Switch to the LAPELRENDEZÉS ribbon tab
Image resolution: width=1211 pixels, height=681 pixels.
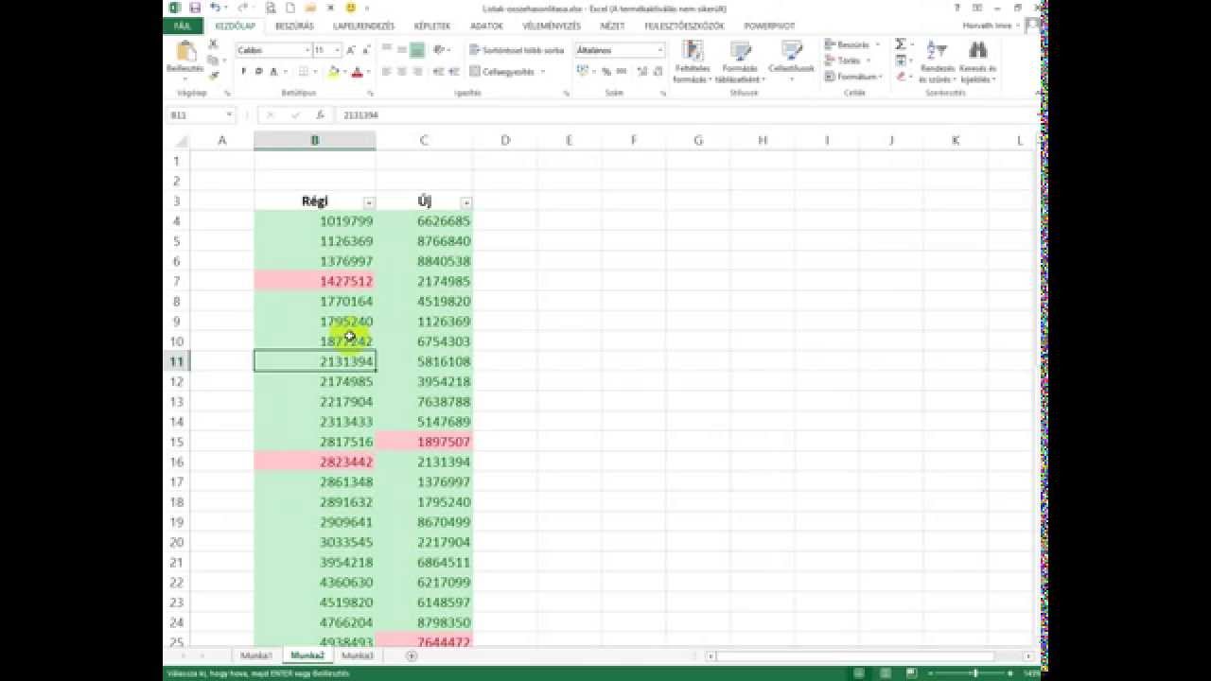(364, 26)
